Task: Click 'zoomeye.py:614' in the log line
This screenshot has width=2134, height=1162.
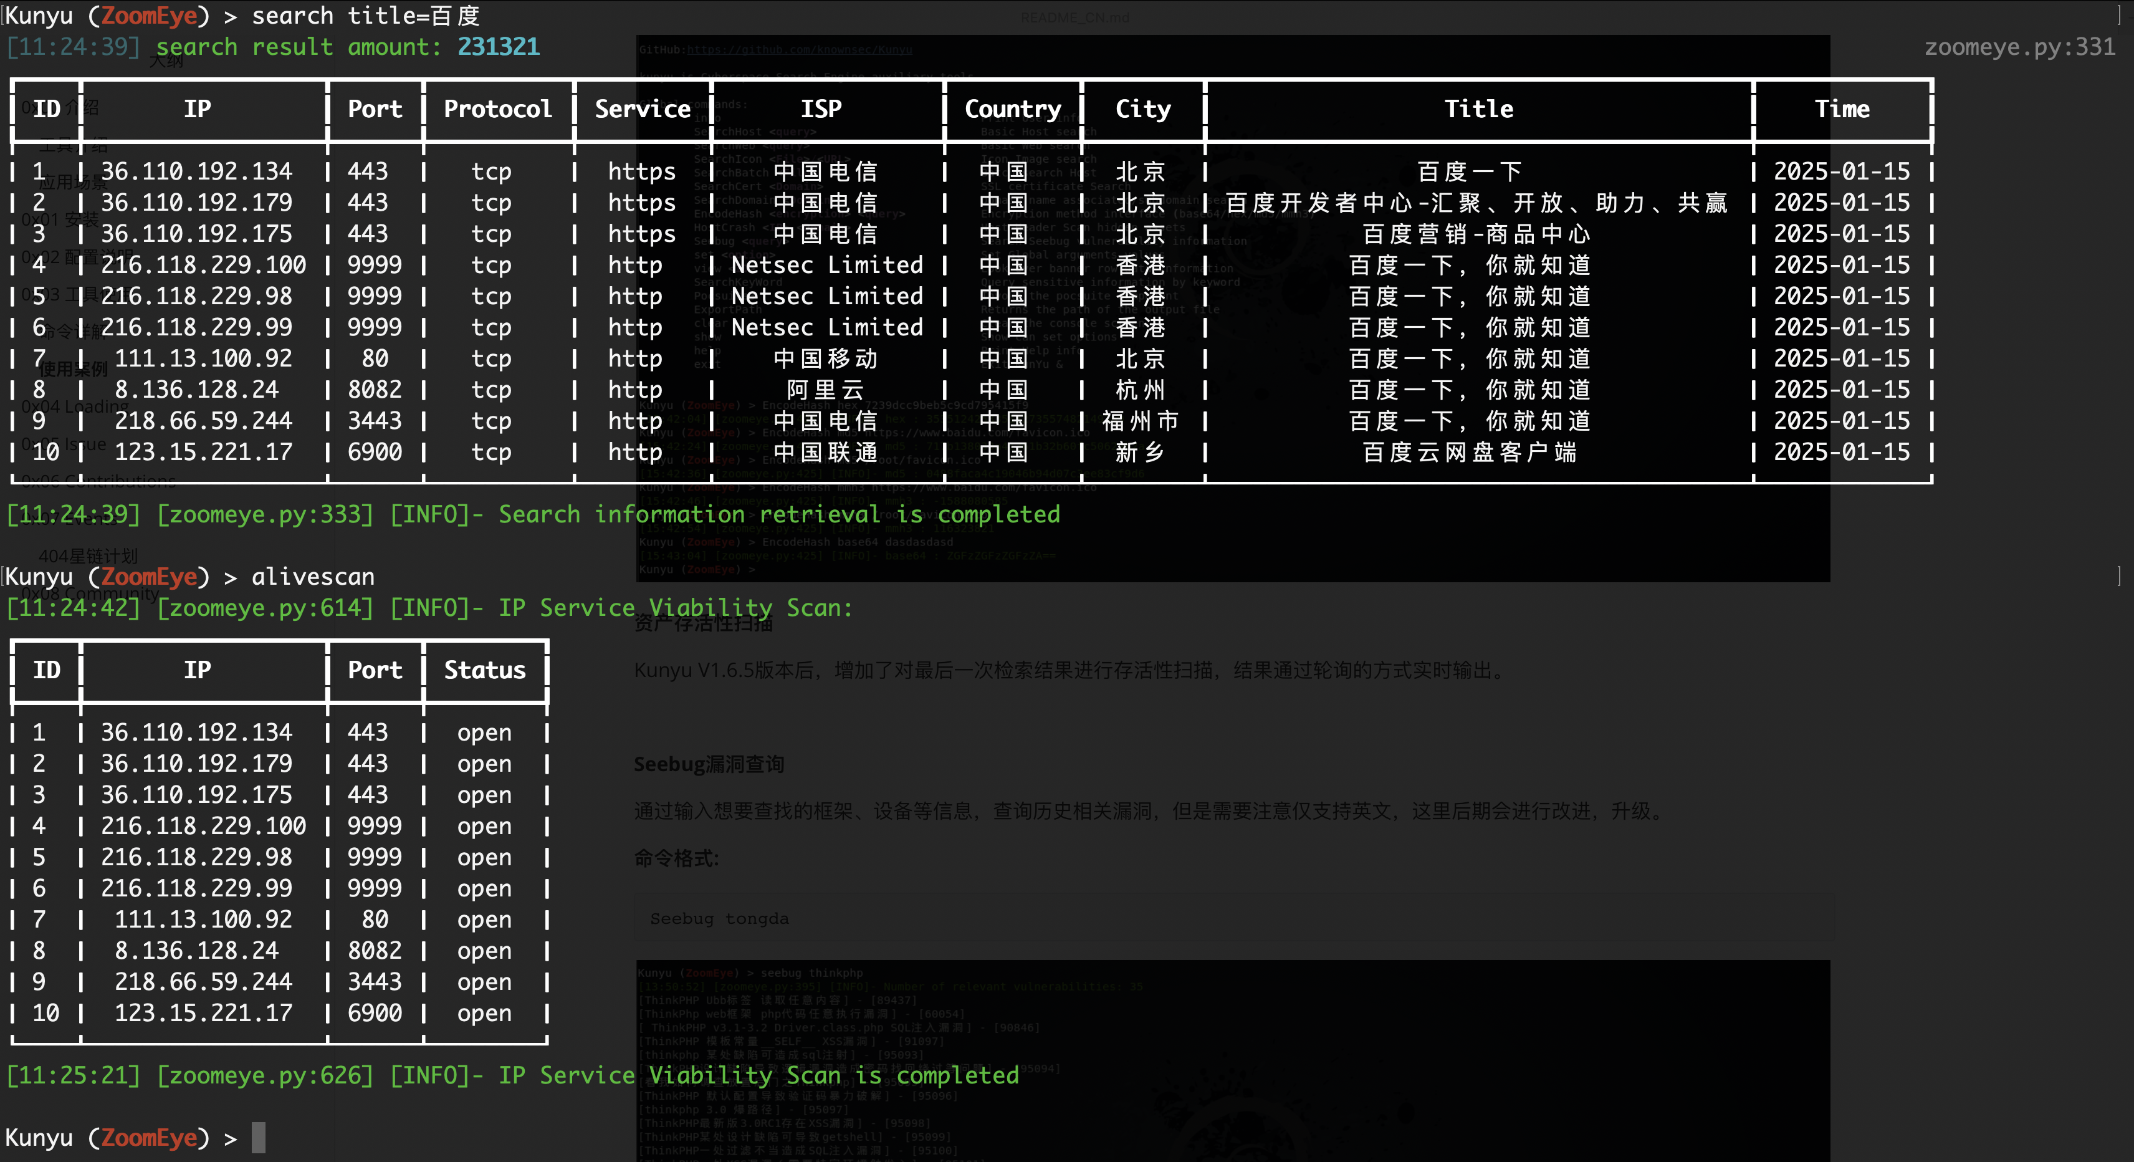Action: coord(265,608)
